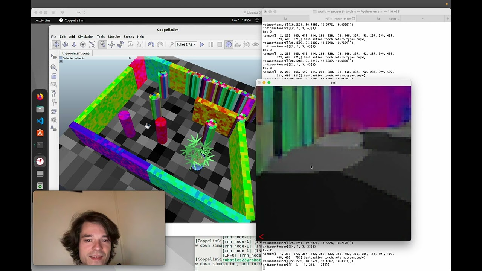Select the camera pan tool in CoppeliaSim

pyautogui.click(x=56, y=44)
